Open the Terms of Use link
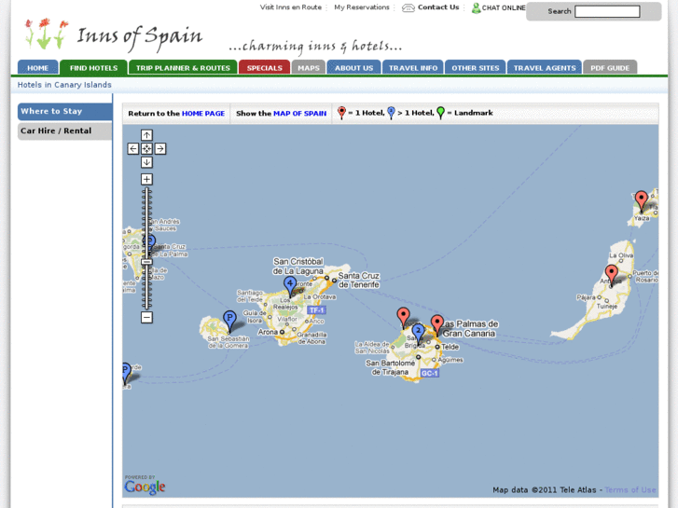The height and width of the screenshot is (508, 678). coord(630,490)
